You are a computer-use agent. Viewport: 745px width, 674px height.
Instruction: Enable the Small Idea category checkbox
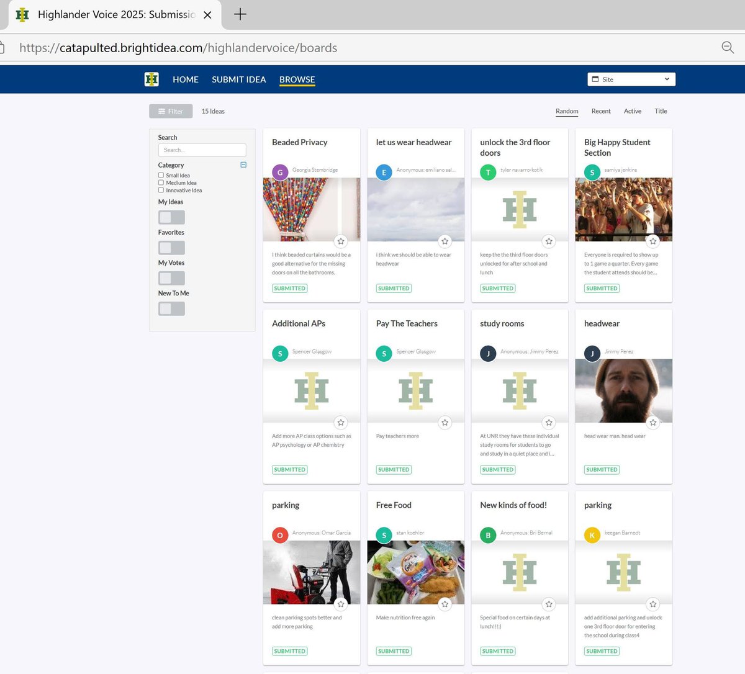coord(161,175)
